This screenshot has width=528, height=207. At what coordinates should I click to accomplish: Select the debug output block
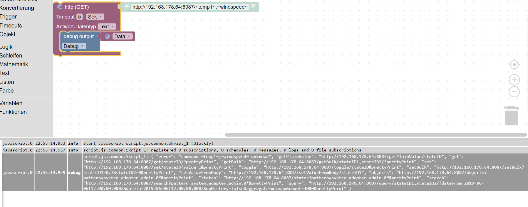point(79,36)
